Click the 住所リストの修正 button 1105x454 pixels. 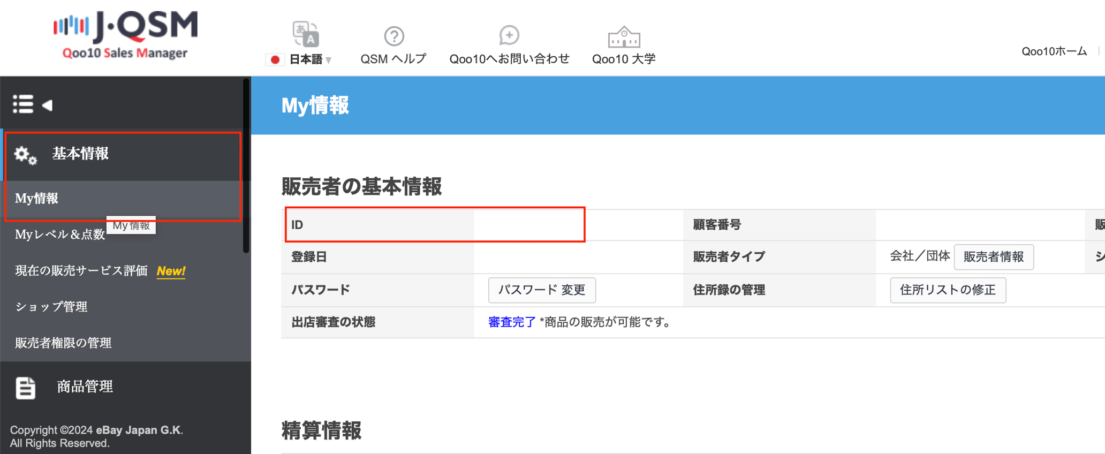click(948, 290)
